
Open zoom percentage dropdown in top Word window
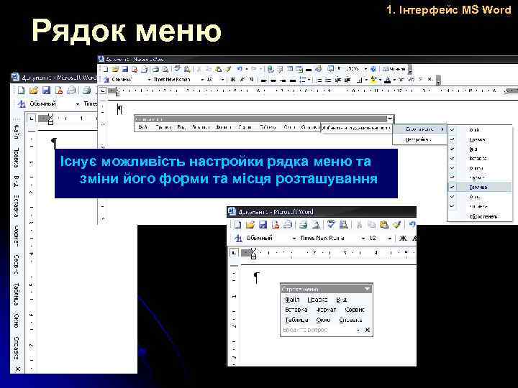coord(365,69)
